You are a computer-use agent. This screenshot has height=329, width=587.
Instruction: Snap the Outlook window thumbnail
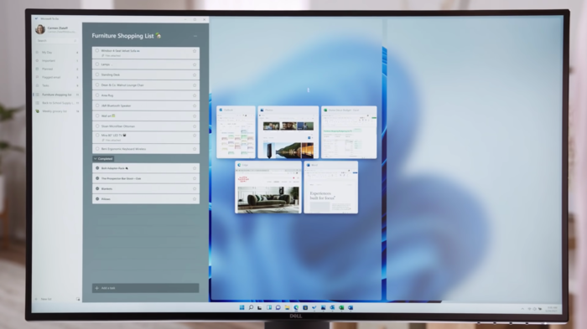[236, 132]
